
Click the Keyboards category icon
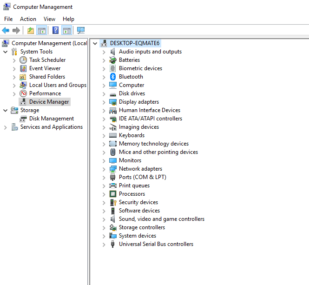pos(113,135)
